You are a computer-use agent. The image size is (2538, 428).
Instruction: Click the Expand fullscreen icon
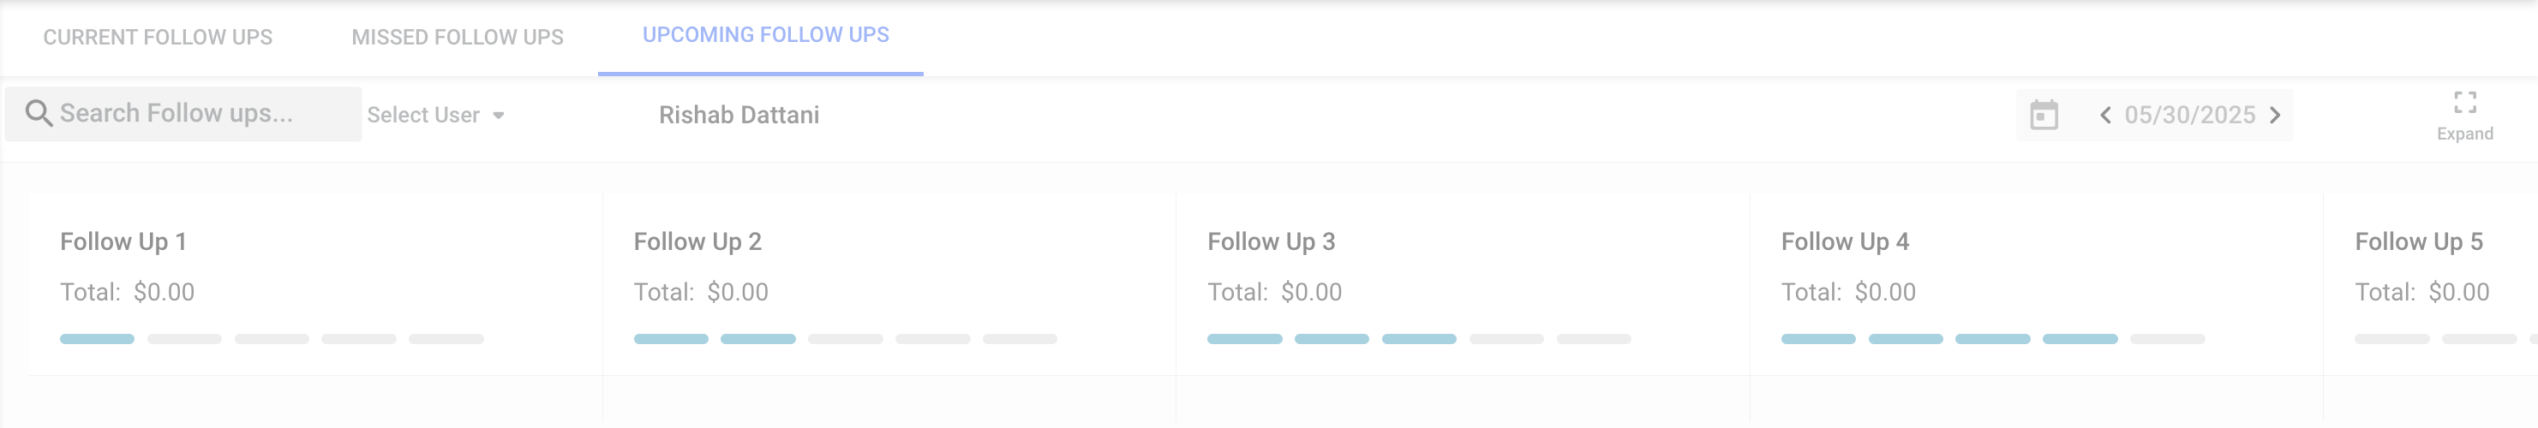[2464, 103]
